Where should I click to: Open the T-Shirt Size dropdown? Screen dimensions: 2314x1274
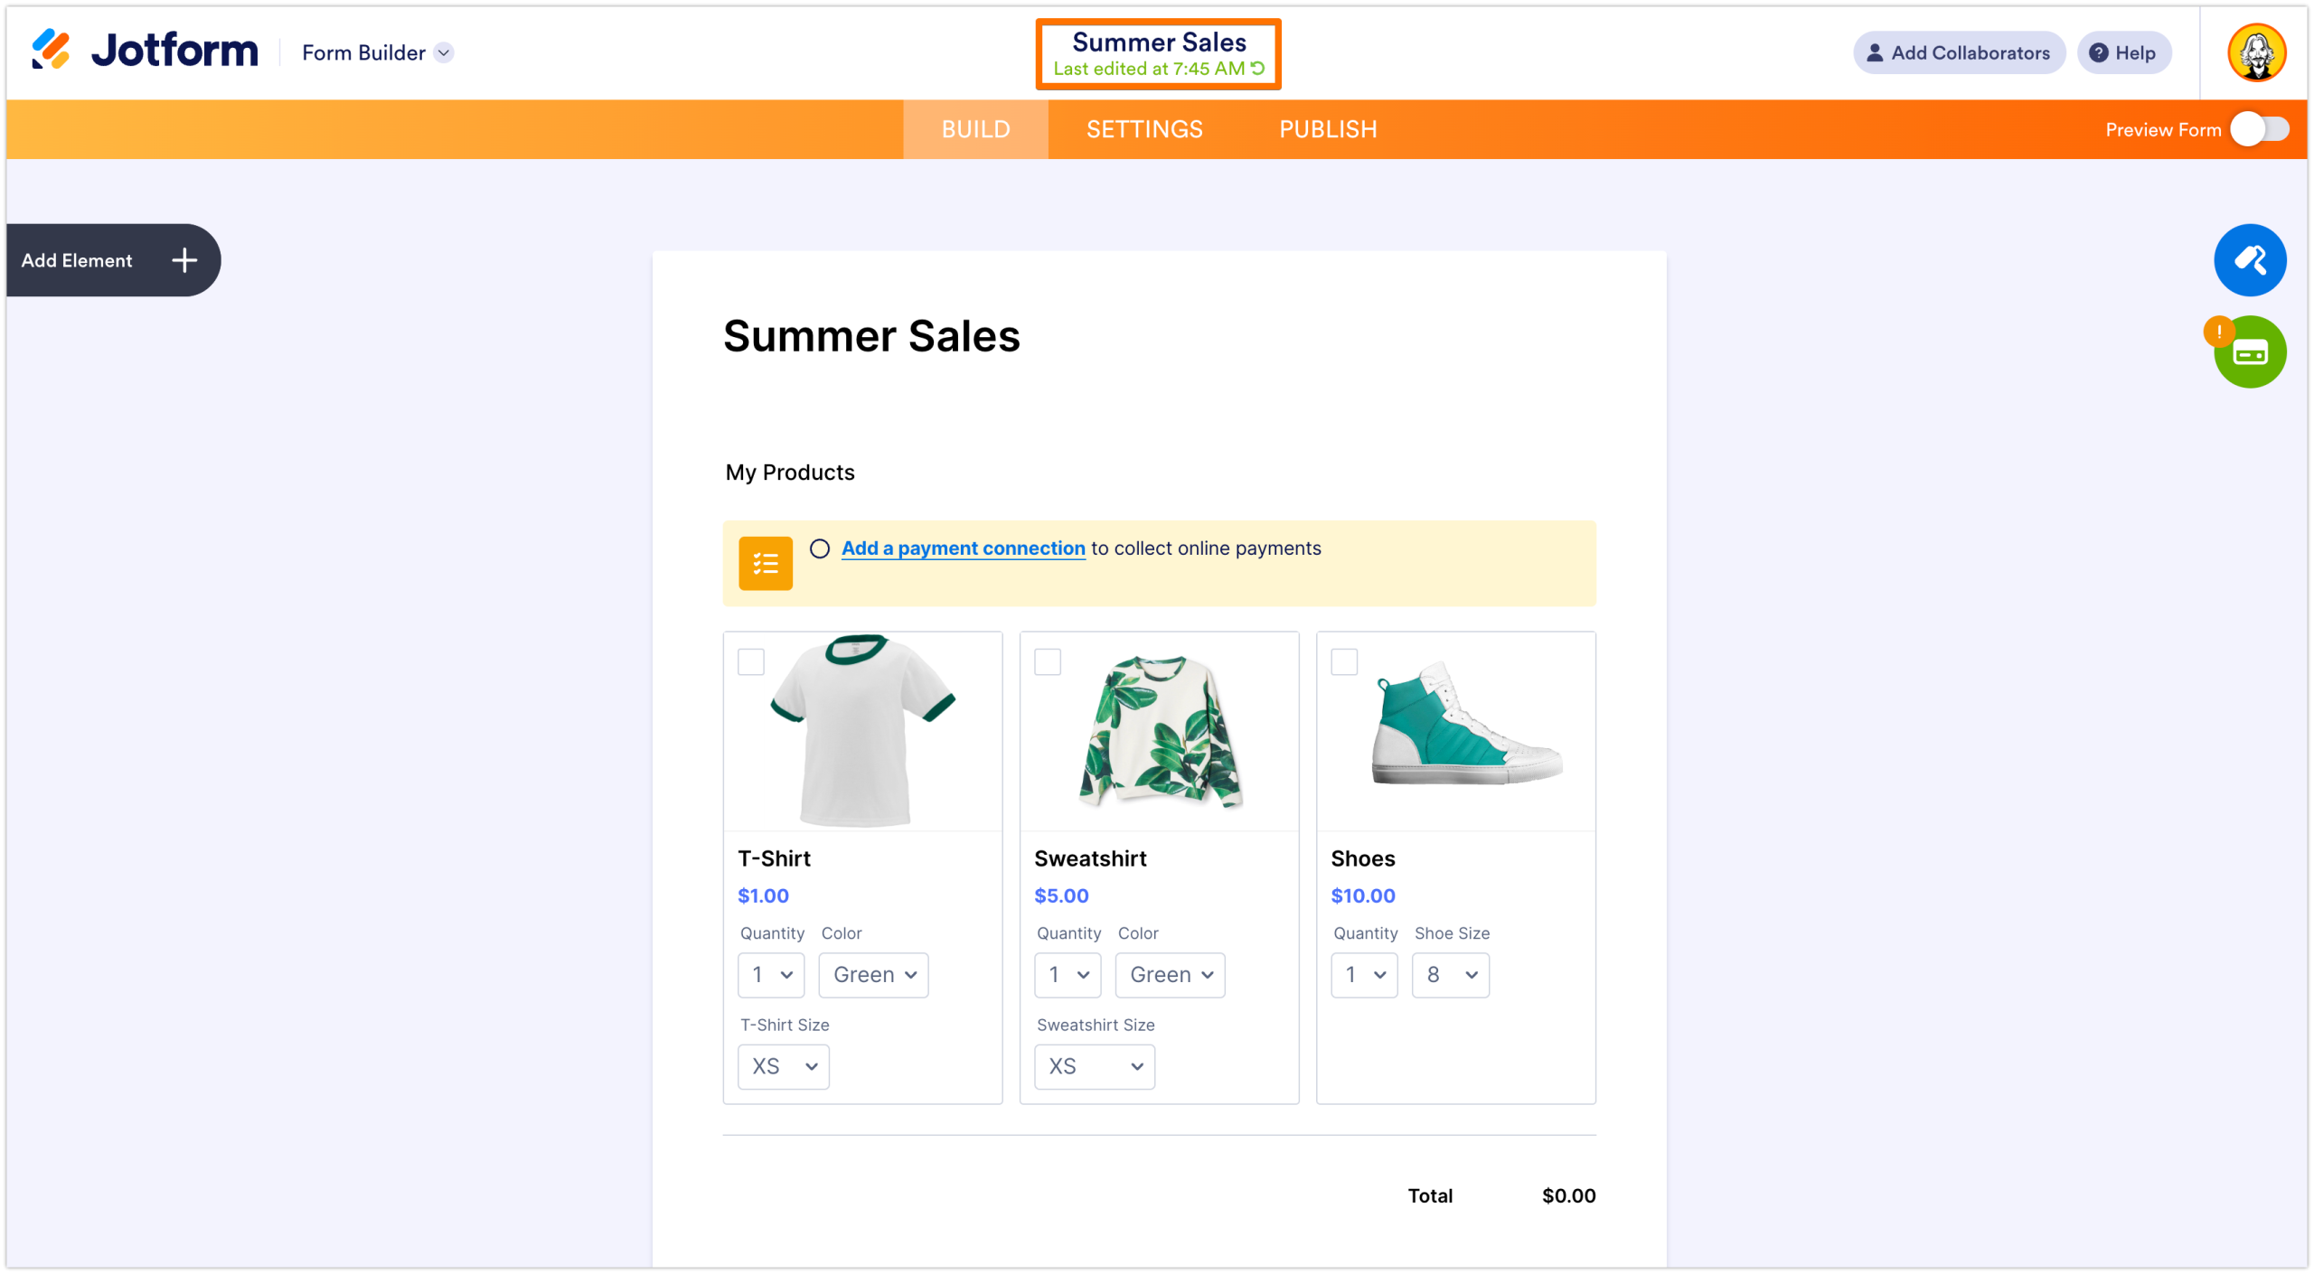coord(783,1066)
